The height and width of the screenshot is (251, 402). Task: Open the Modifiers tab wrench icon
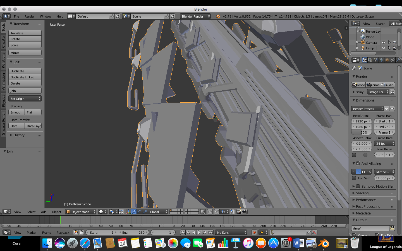[x=398, y=60]
